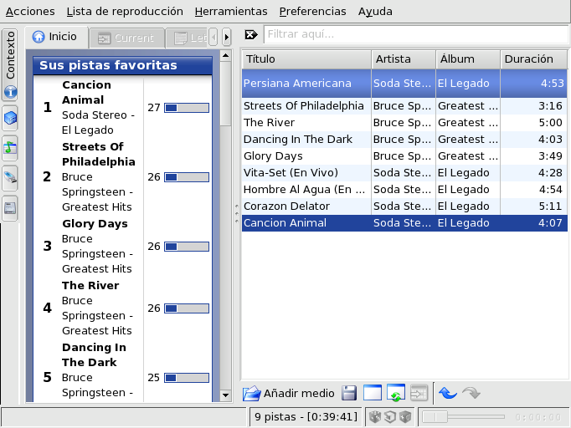Image resolution: width=571 pixels, height=428 pixels.
Task: Click score bar showing 25 for Dancing In The Dark
Action: (x=187, y=378)
